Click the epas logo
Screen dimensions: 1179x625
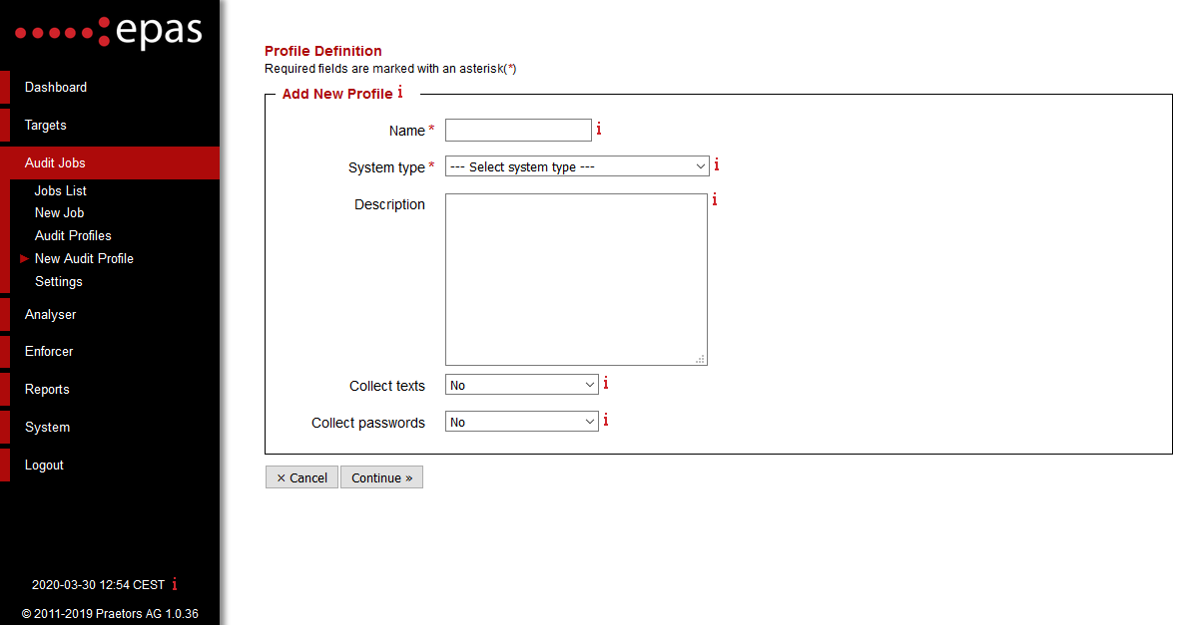(x=108, y=32)
